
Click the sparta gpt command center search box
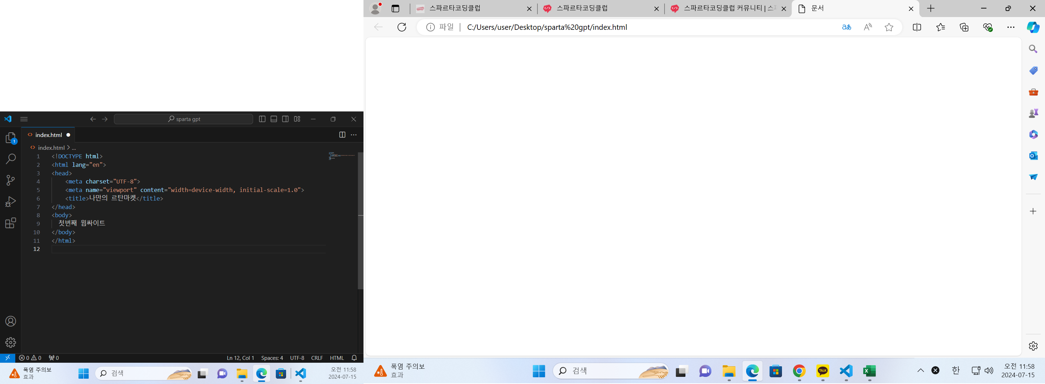(x=184, y=119)
